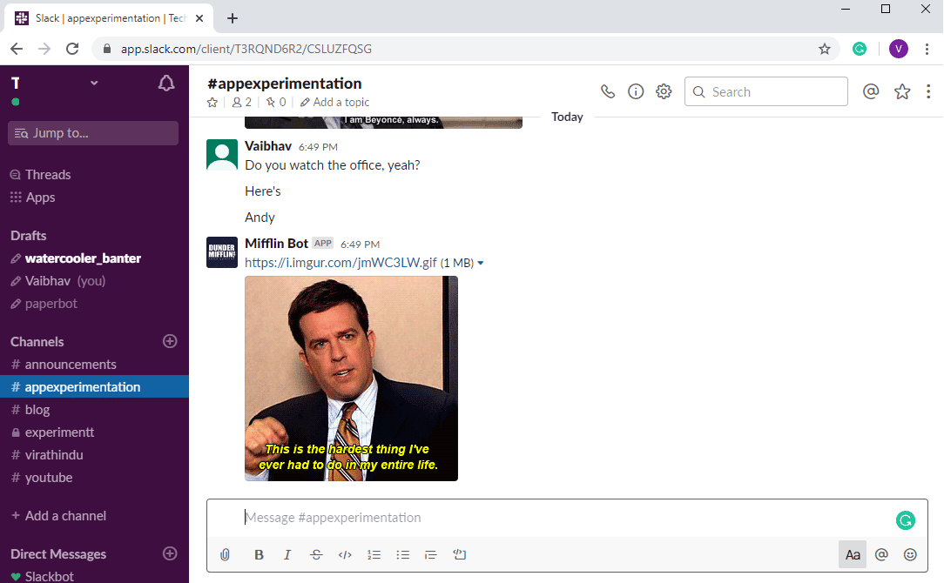Open the Jump to quick switcher

click(x=93, y=133)
